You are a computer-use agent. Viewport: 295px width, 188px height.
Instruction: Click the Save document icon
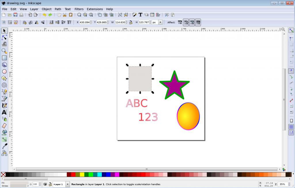click(15, 15)
